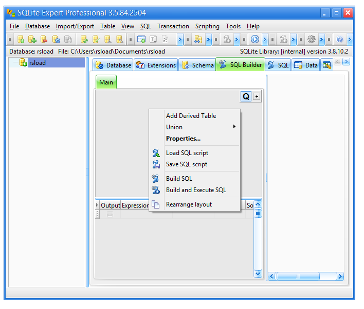The height and width of the screenshot is (309, 364).
Task: Choose Build SQL from the context menu
Action: click(x=194, y=179)
